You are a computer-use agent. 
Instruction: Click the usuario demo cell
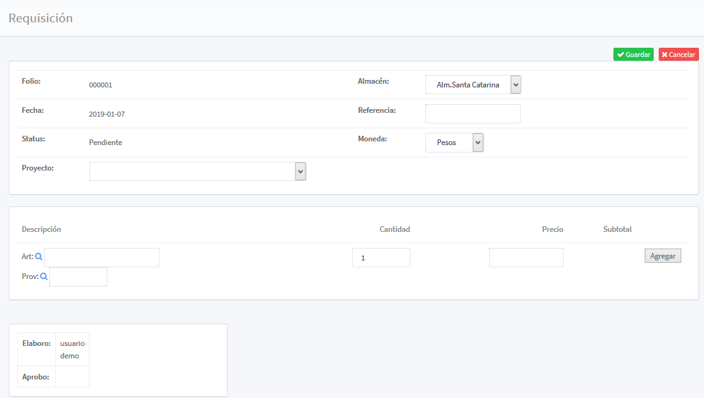coord(73,350)
